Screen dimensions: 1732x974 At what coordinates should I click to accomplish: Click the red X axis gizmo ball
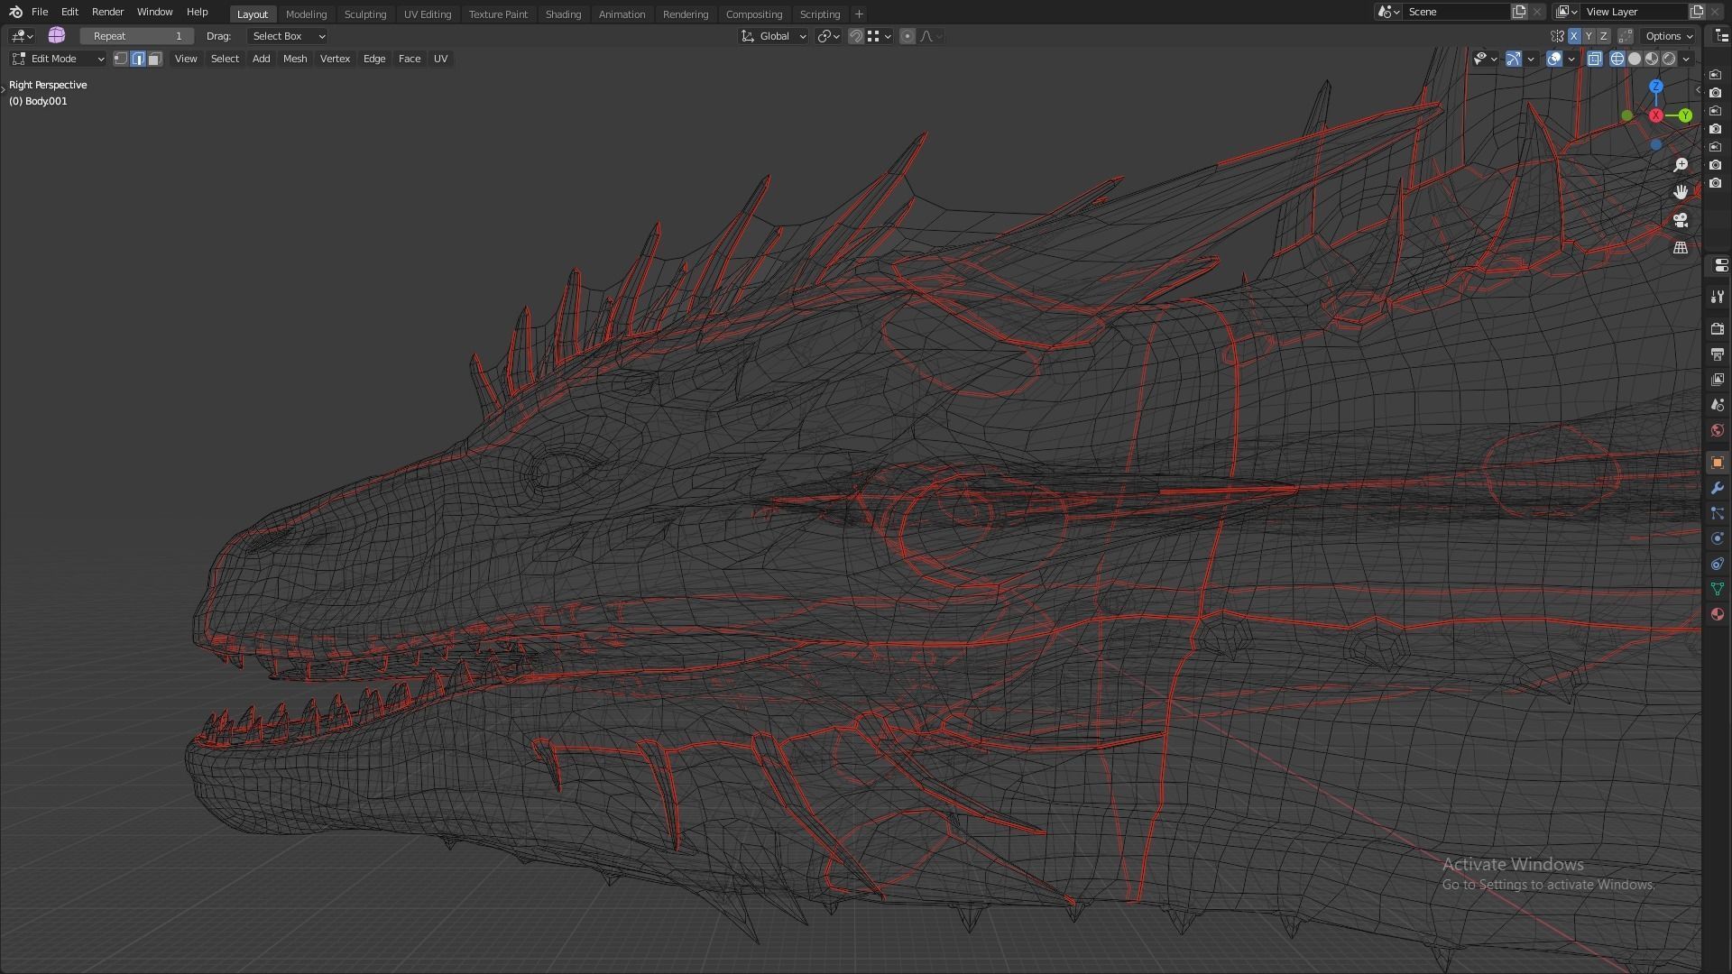click(1656, 115)
